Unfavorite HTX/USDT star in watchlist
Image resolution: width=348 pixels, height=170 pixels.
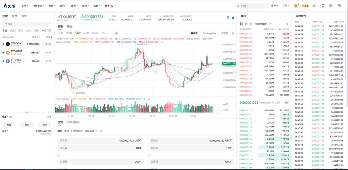[3, 44]
